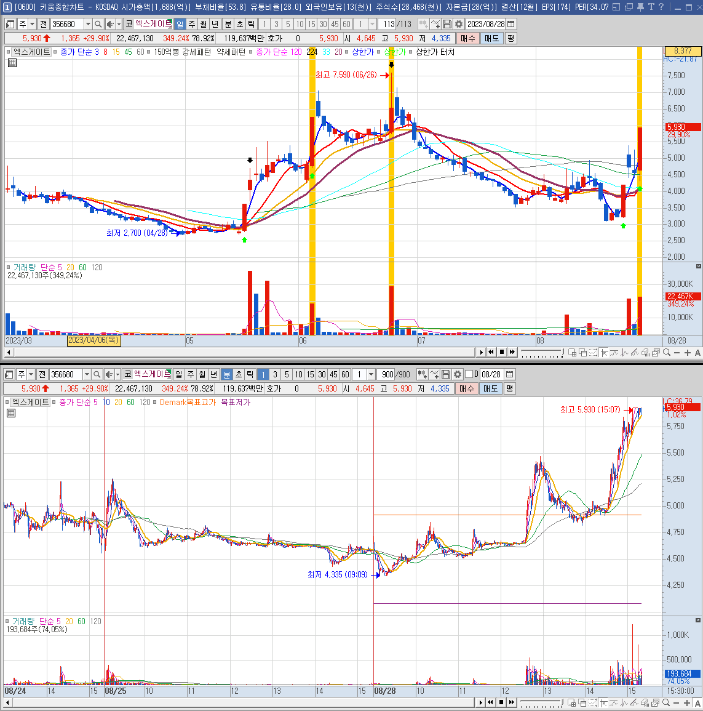
Task: Expand the interval '1' dropdown in upper chart
Action: [x=372, y=24]
